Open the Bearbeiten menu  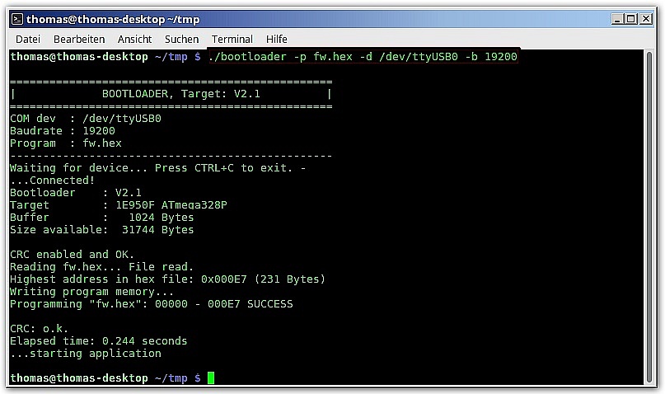tap(79, 39)
